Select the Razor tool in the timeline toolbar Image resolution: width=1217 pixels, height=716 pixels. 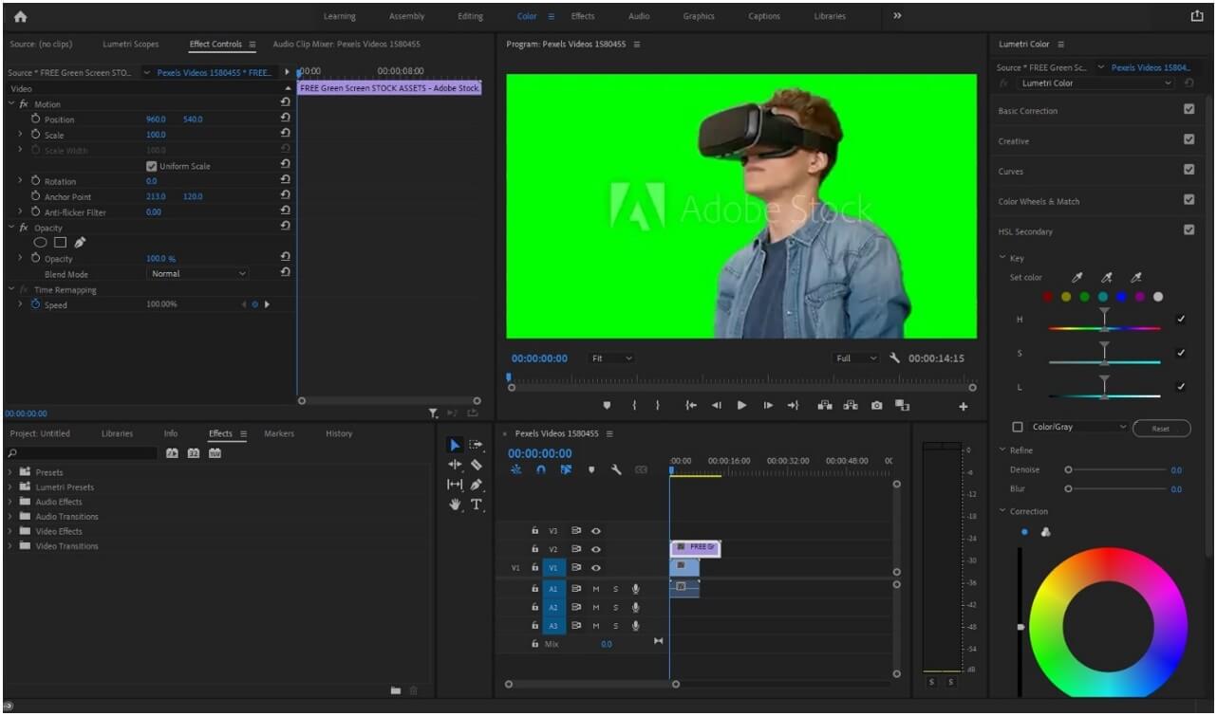click(x=477, y=465)
